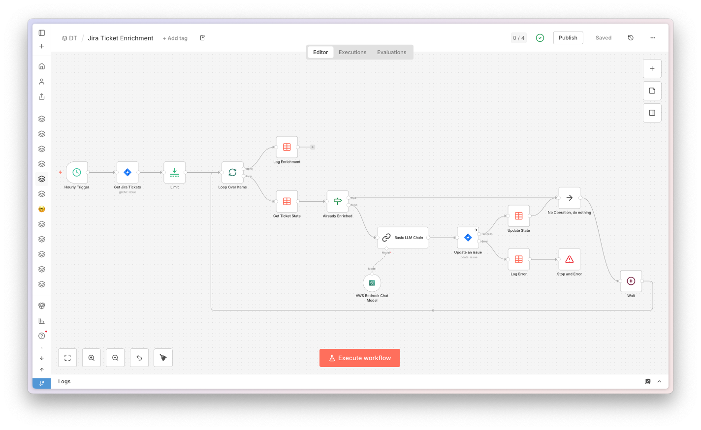Select the Get Ticket State node

coord(287,202)
